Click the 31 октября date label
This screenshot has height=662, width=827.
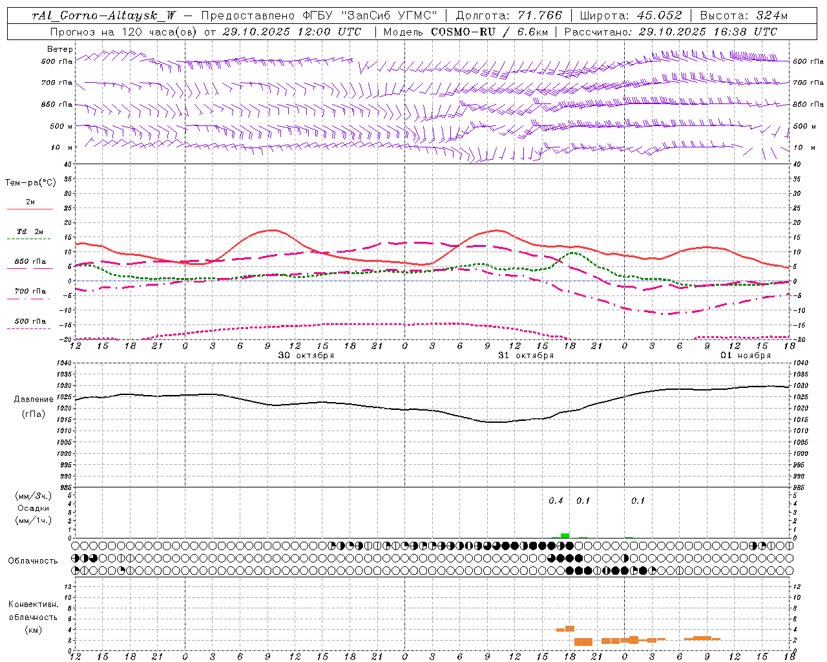(526, 356)
